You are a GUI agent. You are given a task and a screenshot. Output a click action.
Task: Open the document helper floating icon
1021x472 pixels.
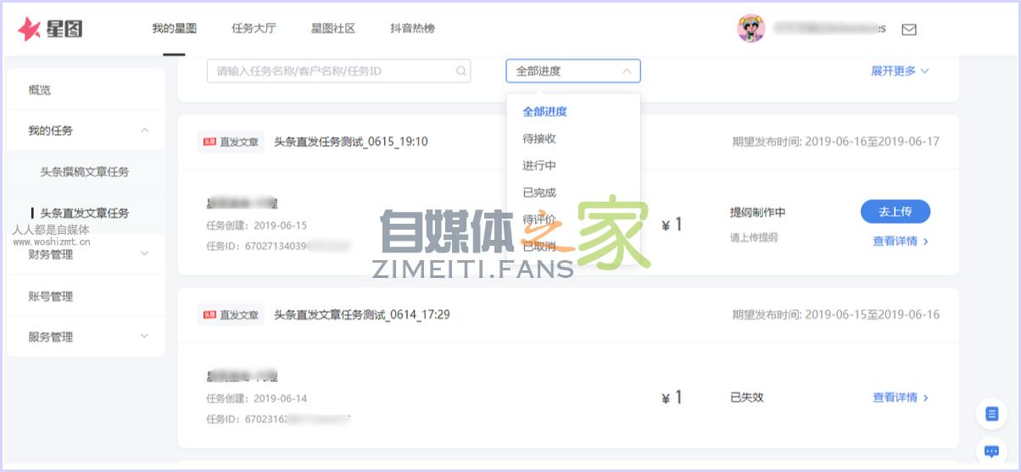[x=990, y=414]
